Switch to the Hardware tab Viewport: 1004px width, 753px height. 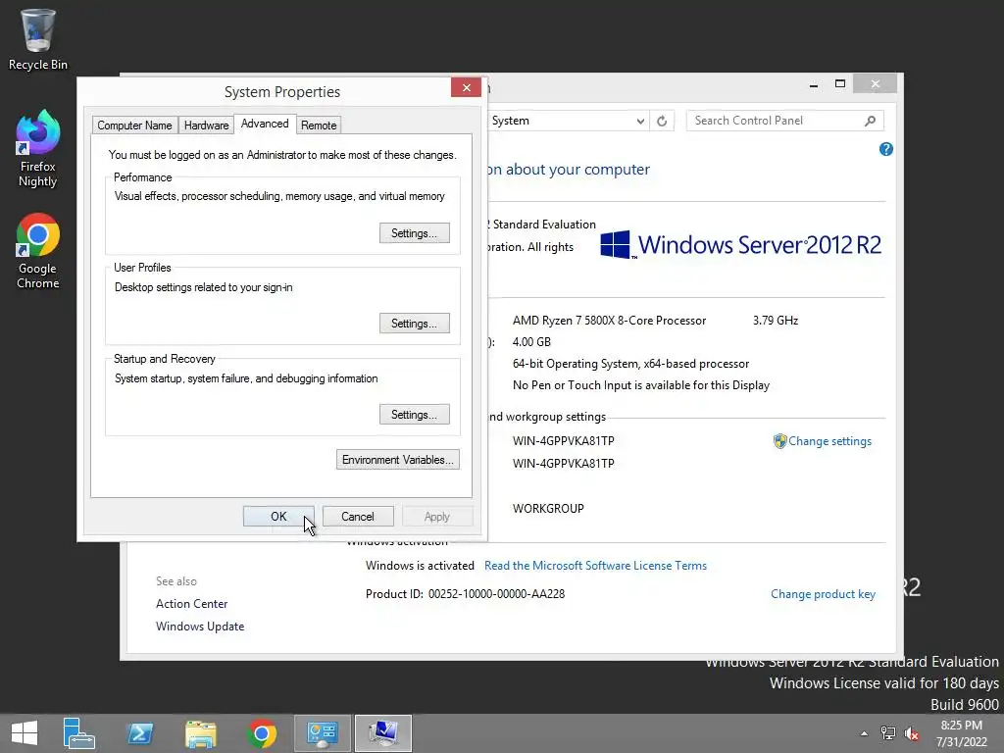click(206, 125)
